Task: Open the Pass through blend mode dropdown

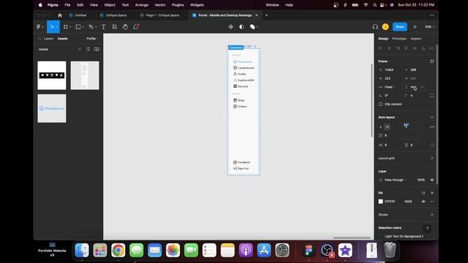Action: (x=395, y=180)
